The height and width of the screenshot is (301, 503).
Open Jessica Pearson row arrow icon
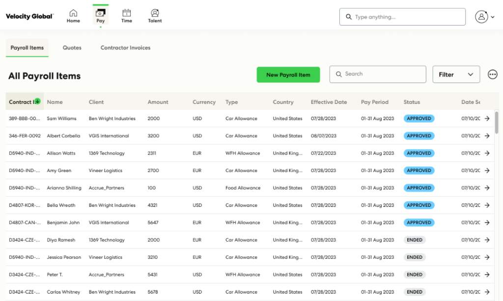(x=487, y=257)
